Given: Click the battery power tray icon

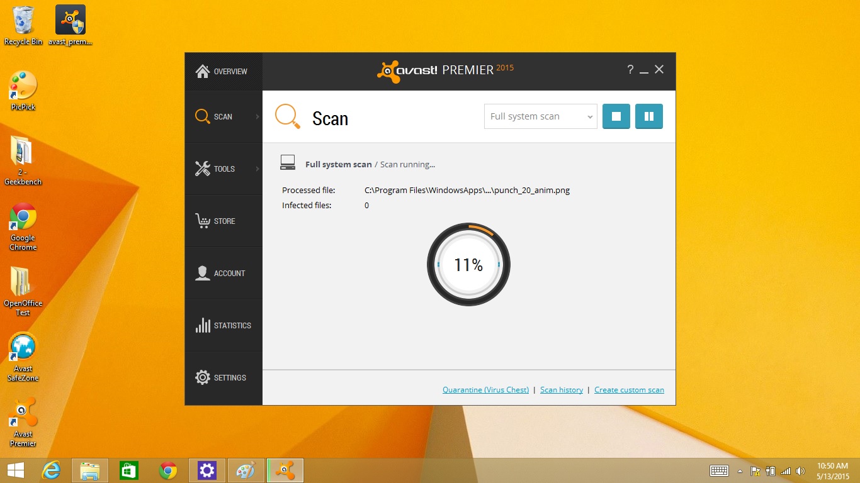Looking at the screenshot, I should coord(770,471).
